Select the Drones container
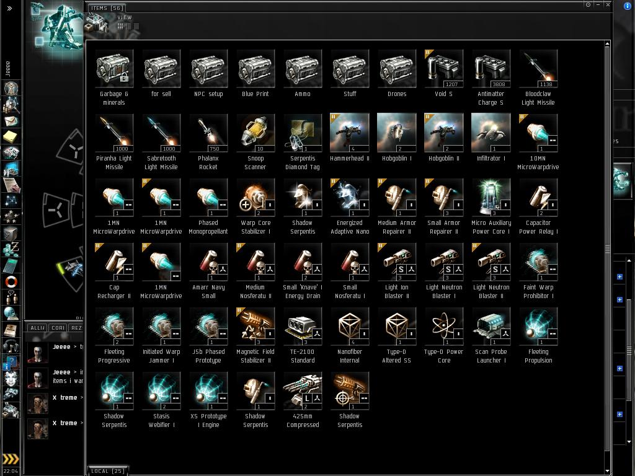 396,73
